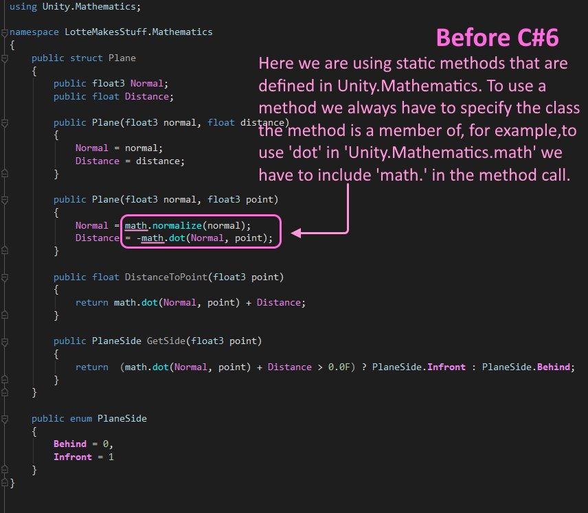The image size is (588, 513).
Task: Click 'Behind' in 'Behind = 0,'
Action: [70, 444]
